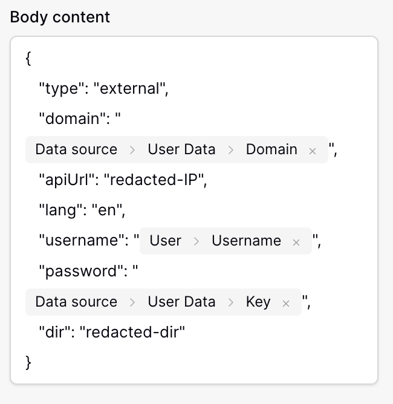Click the chevron before Domain in the chip
Image resolution: width=393 pixels, height=404 pixels.
(230, 150)
